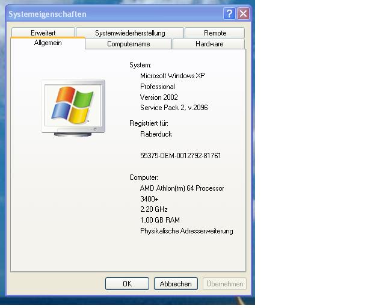Click the question mark help button

click(x=229, y=13)
